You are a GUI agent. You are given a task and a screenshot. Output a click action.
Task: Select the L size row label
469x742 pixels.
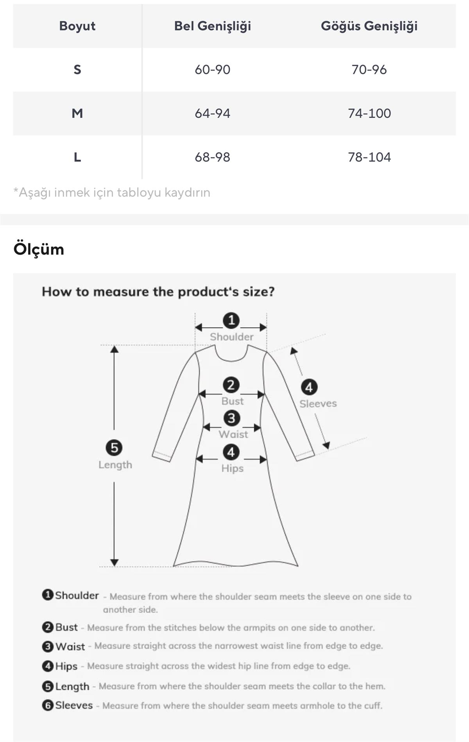click(x=77, y=157)
